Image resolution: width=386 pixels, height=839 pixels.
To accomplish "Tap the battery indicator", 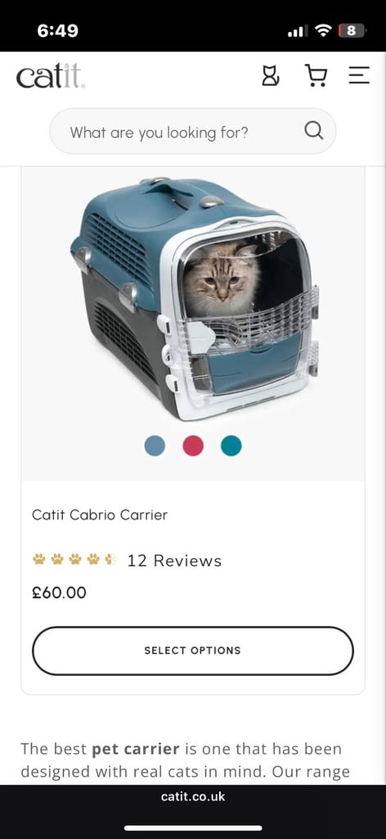I will click(x=352, y=31).
